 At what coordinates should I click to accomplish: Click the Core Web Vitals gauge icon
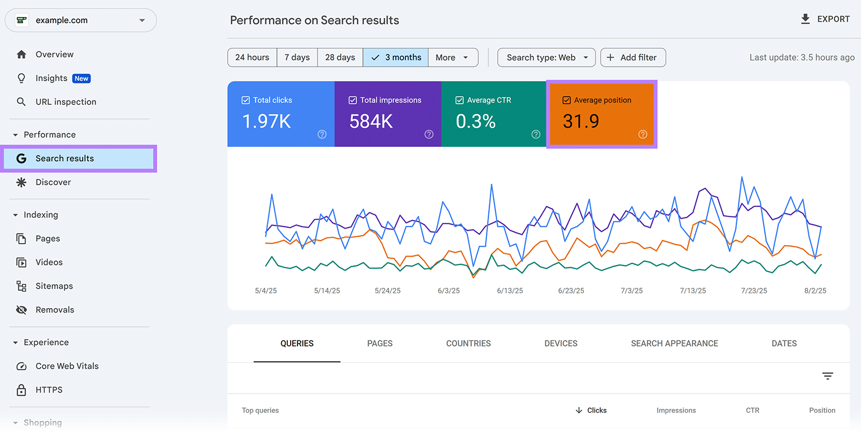point(22,366)
